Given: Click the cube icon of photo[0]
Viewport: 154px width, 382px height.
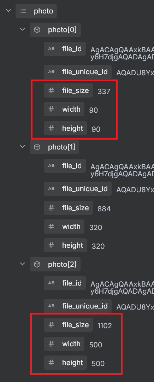Looking at the screenshot, I should 37,30.
